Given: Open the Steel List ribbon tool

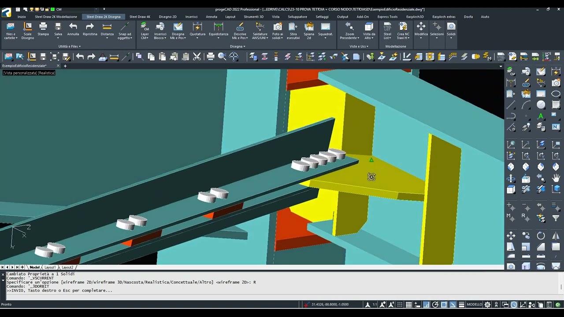Looking at the screenshot, I should tap(387, 31).
